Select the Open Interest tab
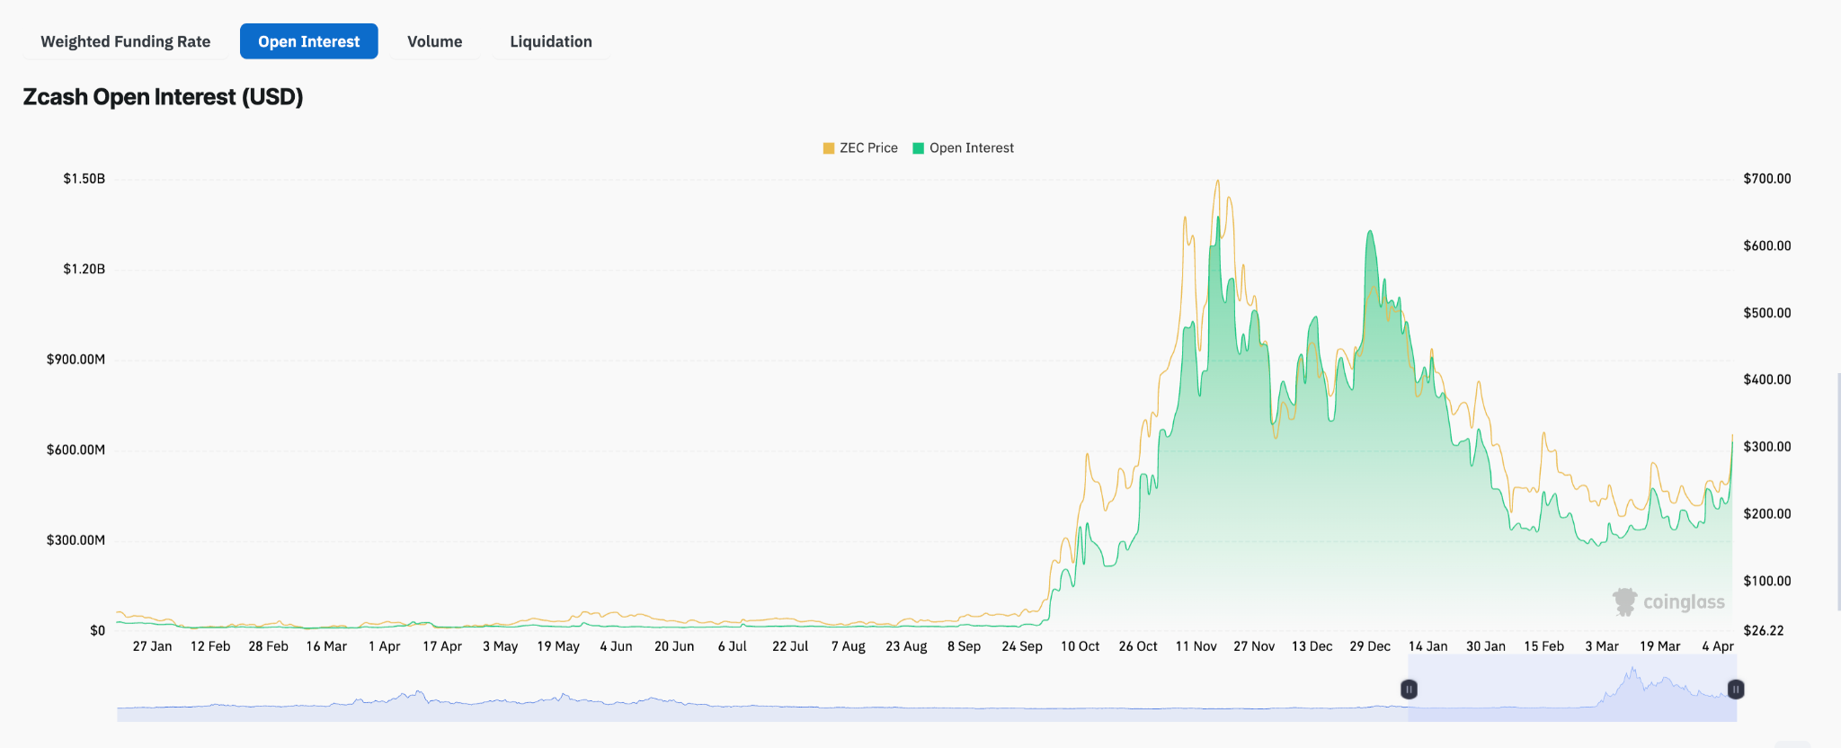 pos(308,41)
